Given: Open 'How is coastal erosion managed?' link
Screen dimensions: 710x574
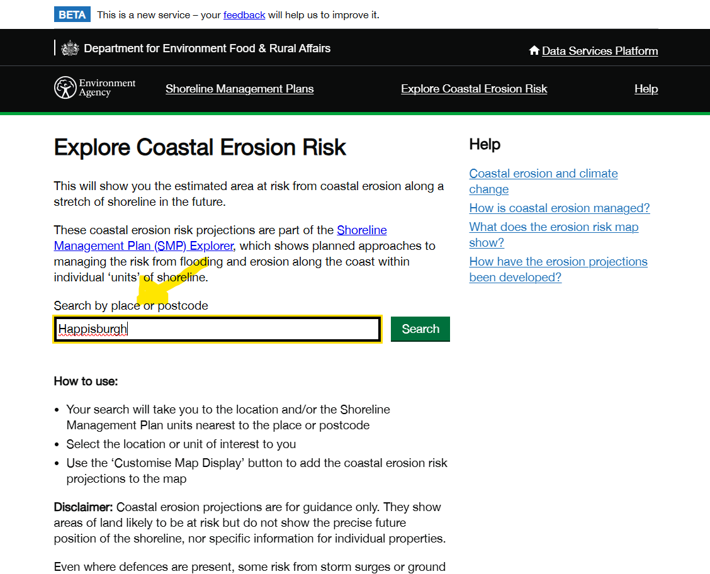Looking at the screenshot, I should pos(560,208).
